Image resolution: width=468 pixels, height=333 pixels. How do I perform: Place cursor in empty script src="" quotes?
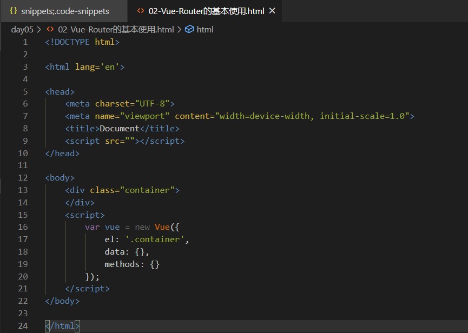click(x=130, y=141)
